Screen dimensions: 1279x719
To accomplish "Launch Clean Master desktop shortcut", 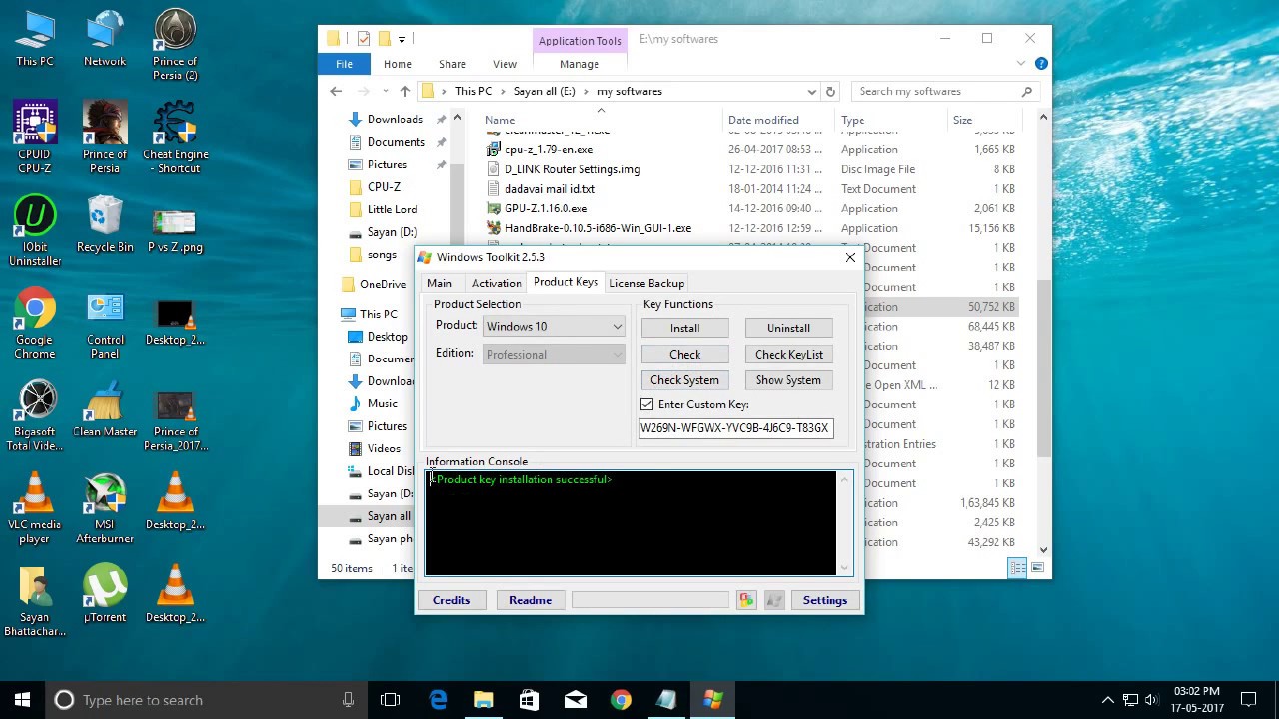I will click(105, 409).
